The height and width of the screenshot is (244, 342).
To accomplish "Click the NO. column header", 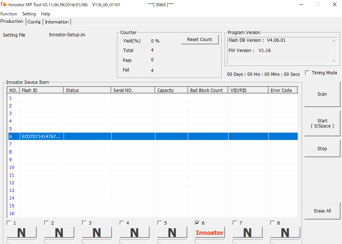I will pyautogui.click(x=13, y=90).
